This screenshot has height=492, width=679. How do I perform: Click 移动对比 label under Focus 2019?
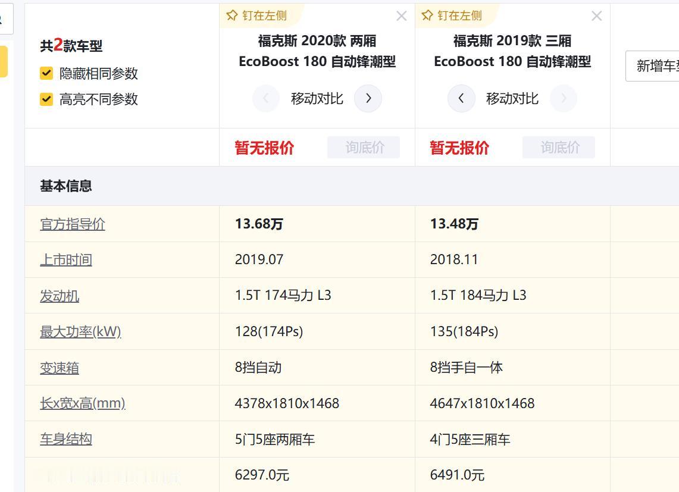click(512, 99)
